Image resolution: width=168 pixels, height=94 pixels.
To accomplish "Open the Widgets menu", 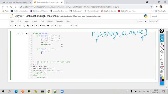I will click(60, 21).
